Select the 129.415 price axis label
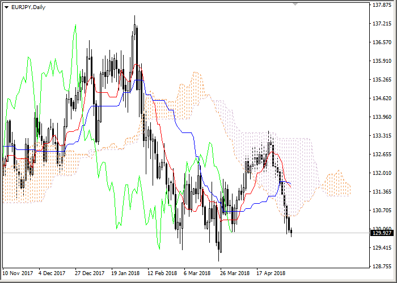The height and width of the screenshot is (283, 397). tap(382, 247)
